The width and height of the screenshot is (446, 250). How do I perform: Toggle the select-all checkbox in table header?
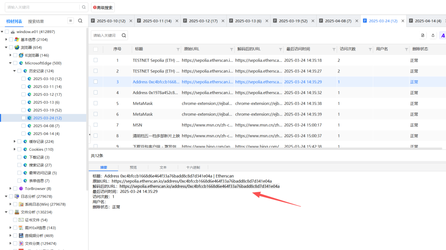(x=95, y=49)
